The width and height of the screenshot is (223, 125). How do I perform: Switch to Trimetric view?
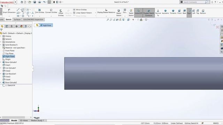173,12
